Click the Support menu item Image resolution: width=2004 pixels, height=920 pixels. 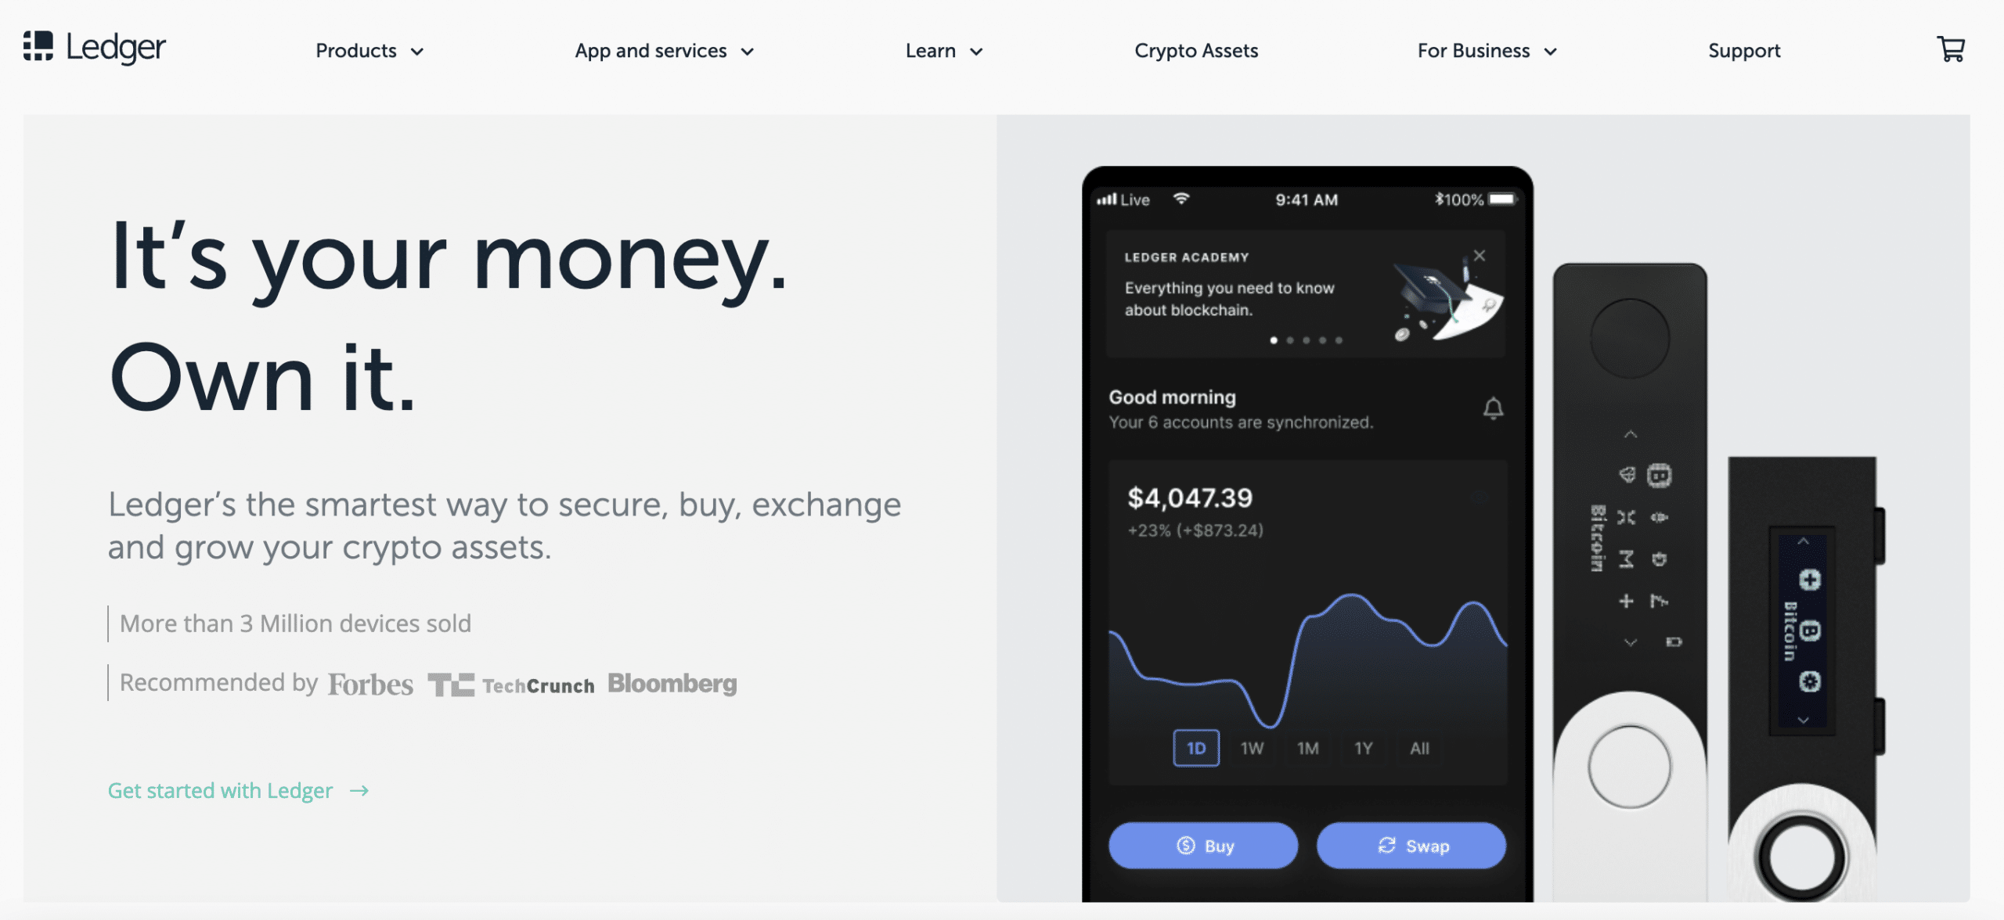coord(1745,51)
